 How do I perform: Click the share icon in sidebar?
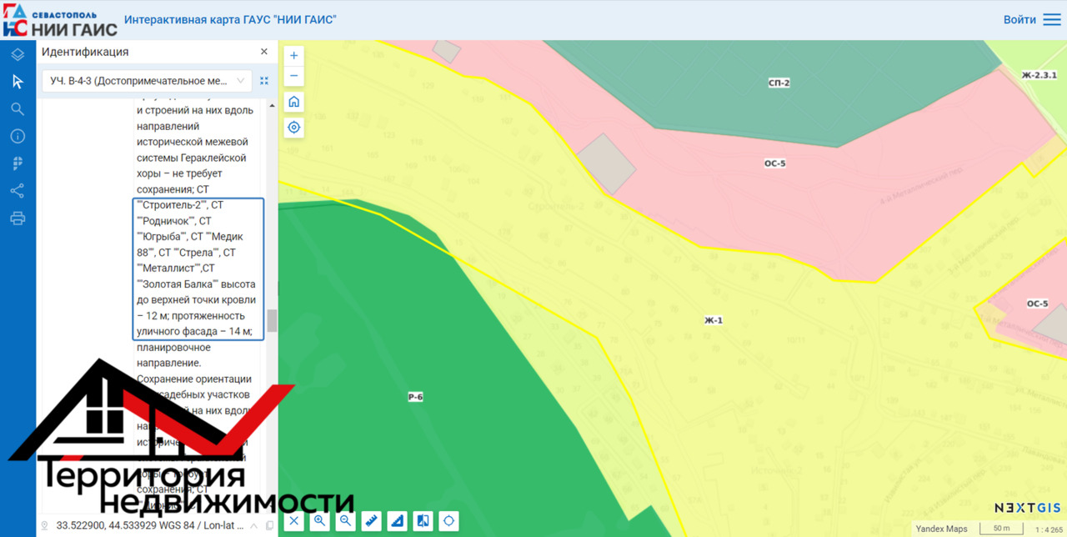point(18,191)
